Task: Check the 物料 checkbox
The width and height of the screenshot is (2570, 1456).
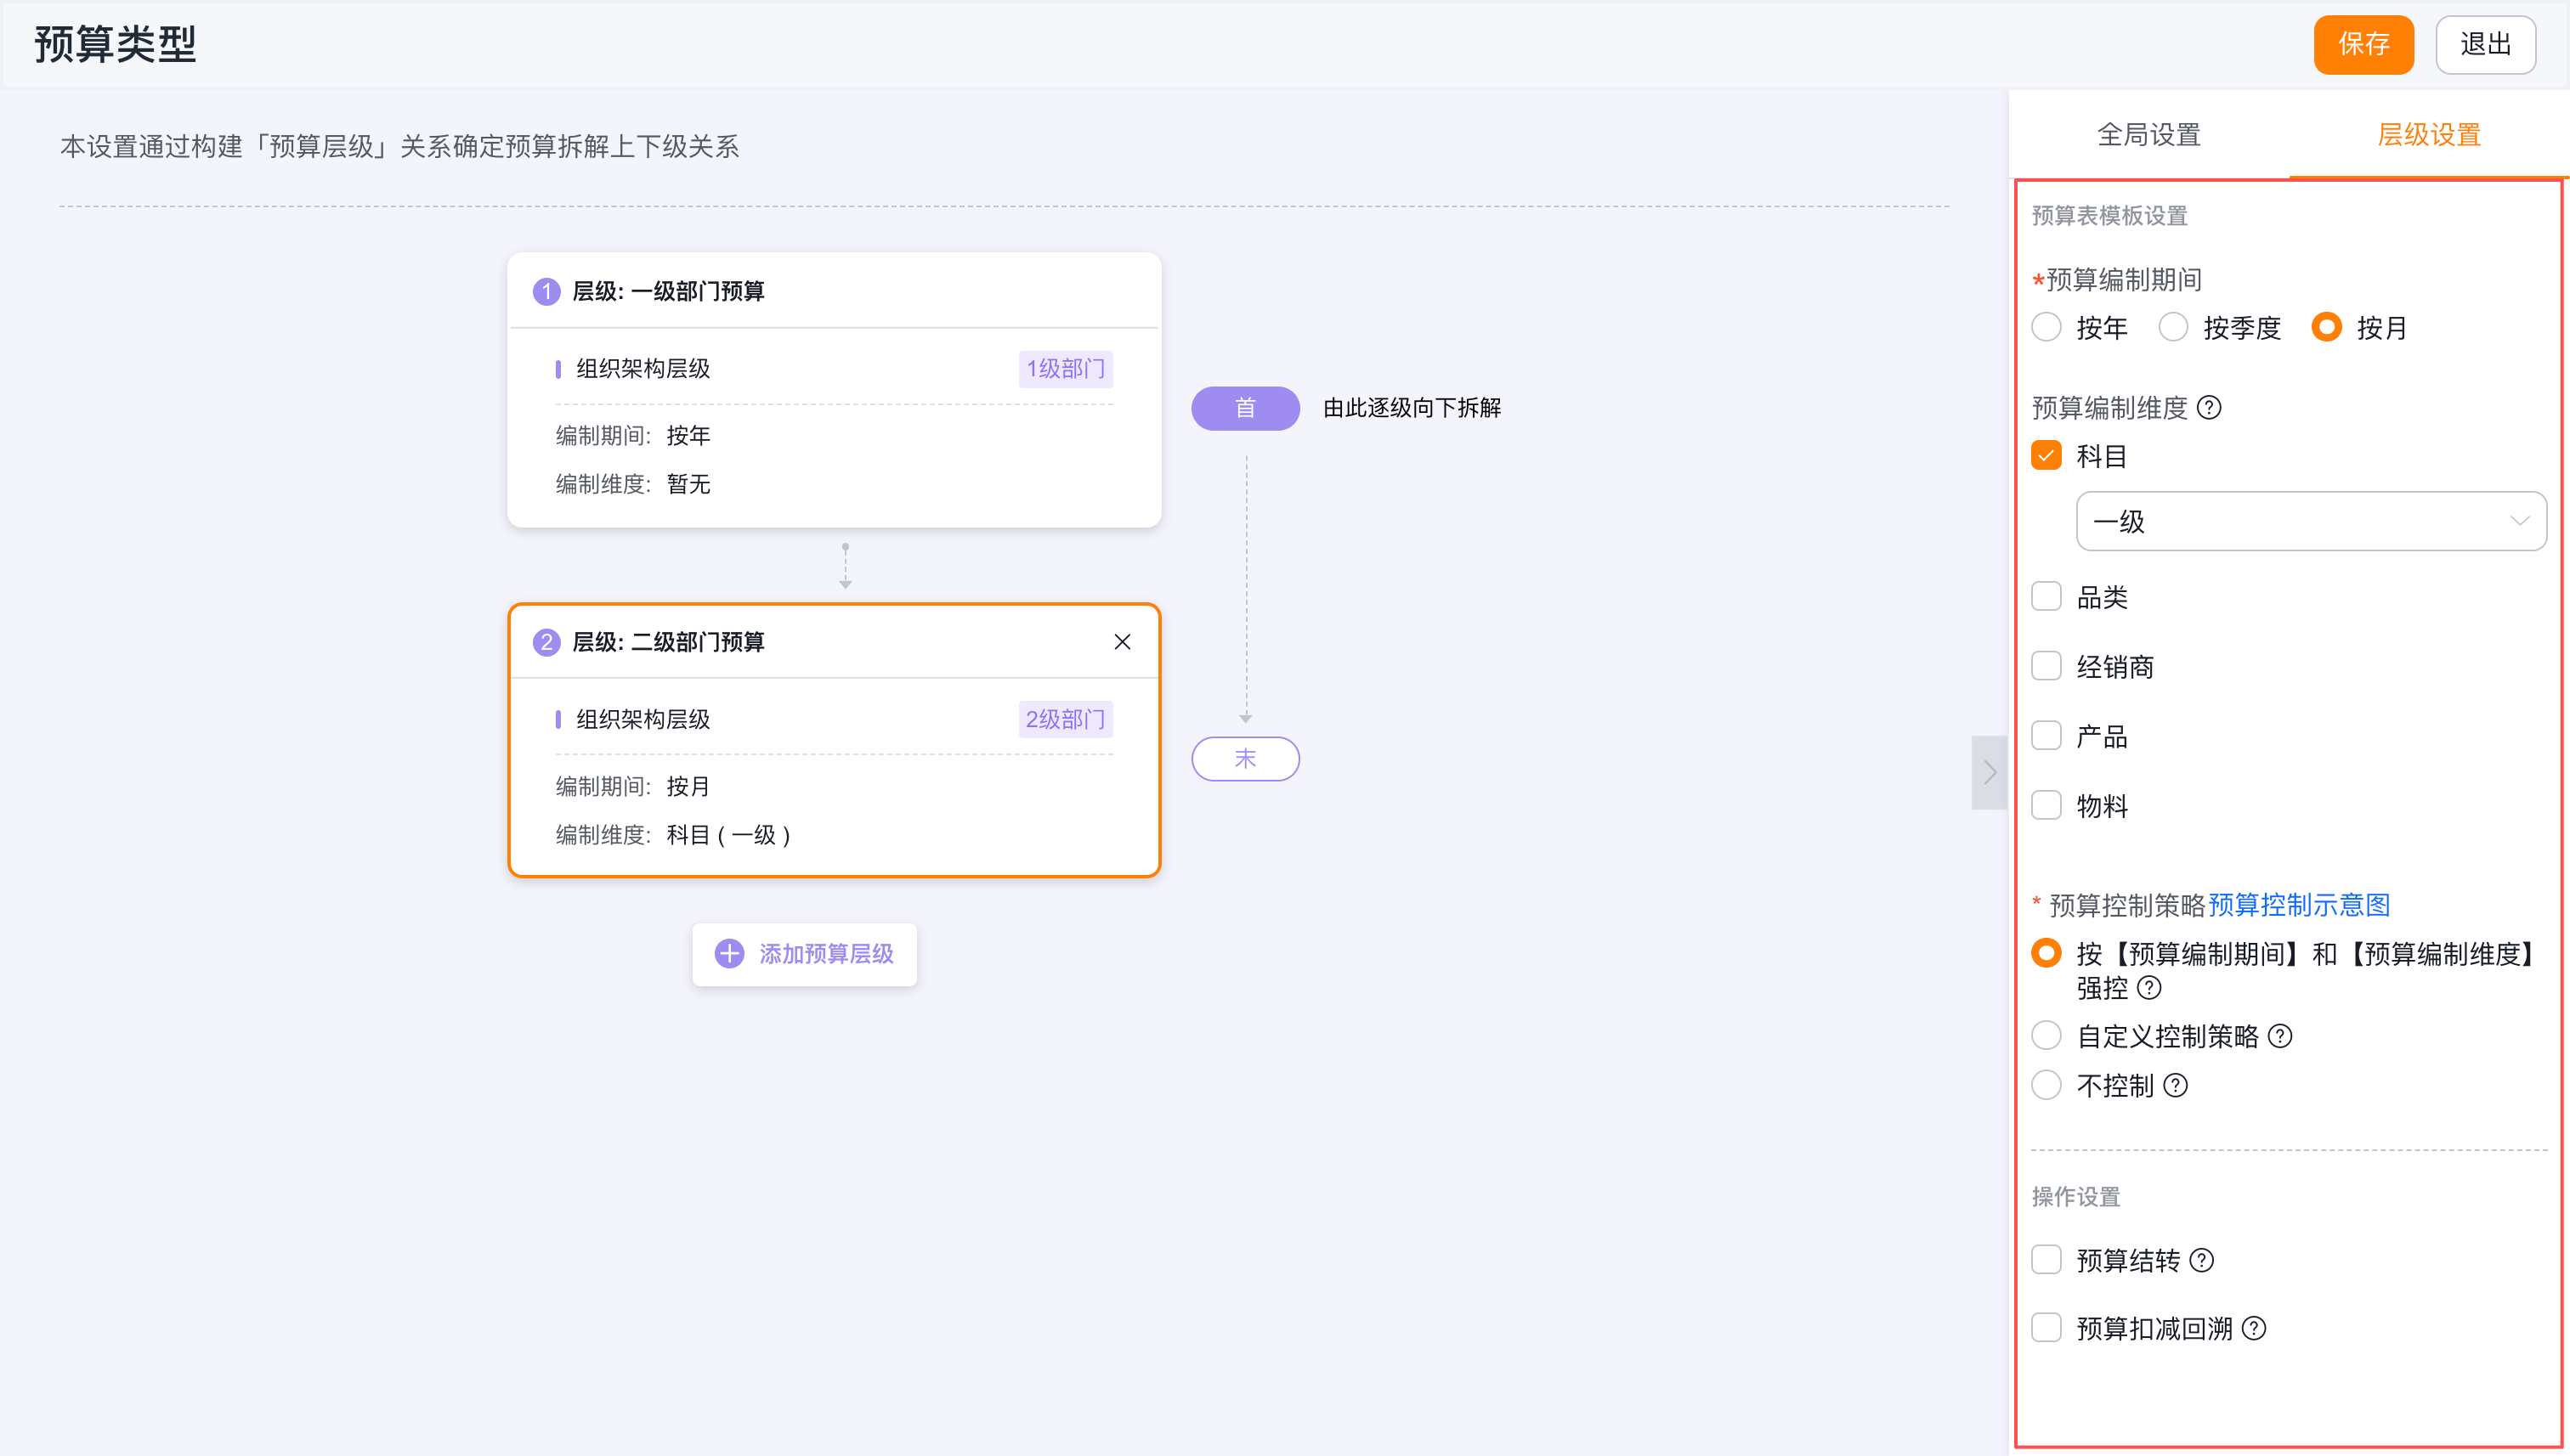Action: (2046, 805)
